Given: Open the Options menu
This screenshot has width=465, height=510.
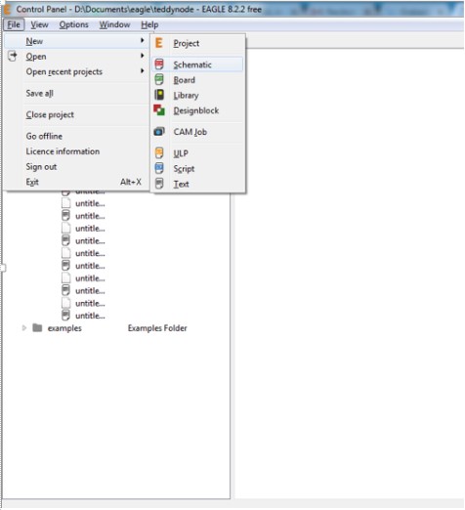Looking at the screenshot, I should 73,24.
